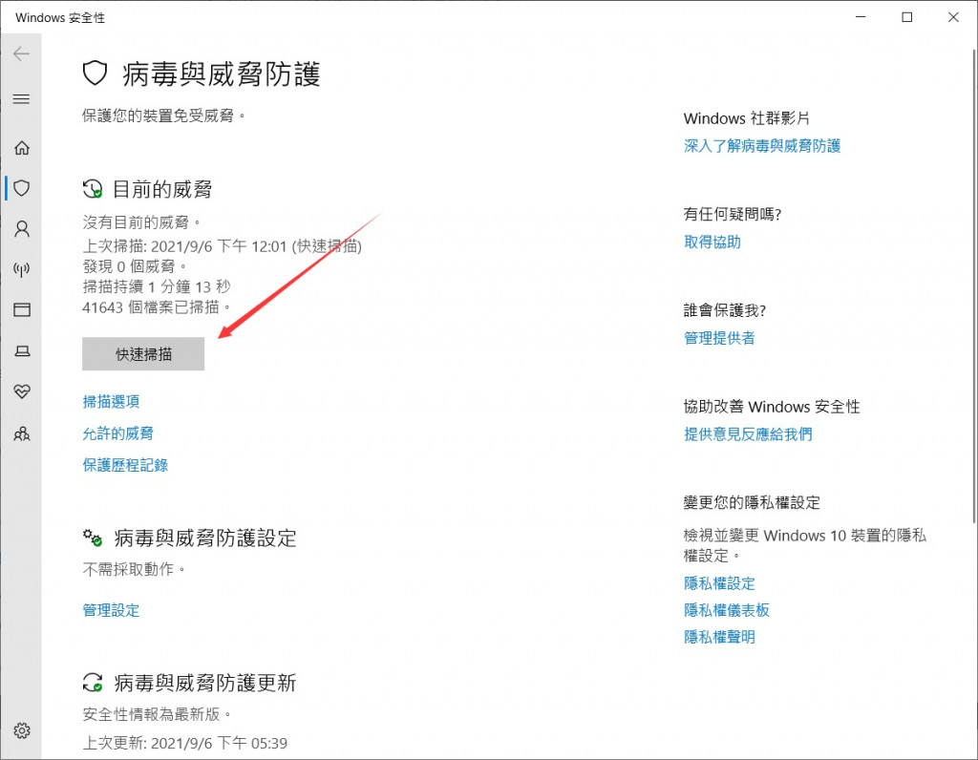Open the 隱私權設定 link
Screen dimensions: 978x760
719,583
